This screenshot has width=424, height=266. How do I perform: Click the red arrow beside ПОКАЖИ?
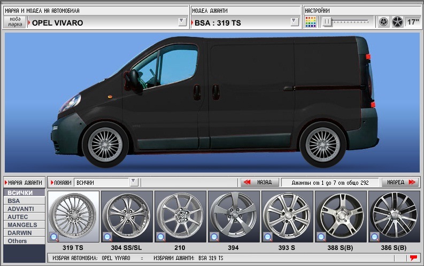(x=52, y=183)
